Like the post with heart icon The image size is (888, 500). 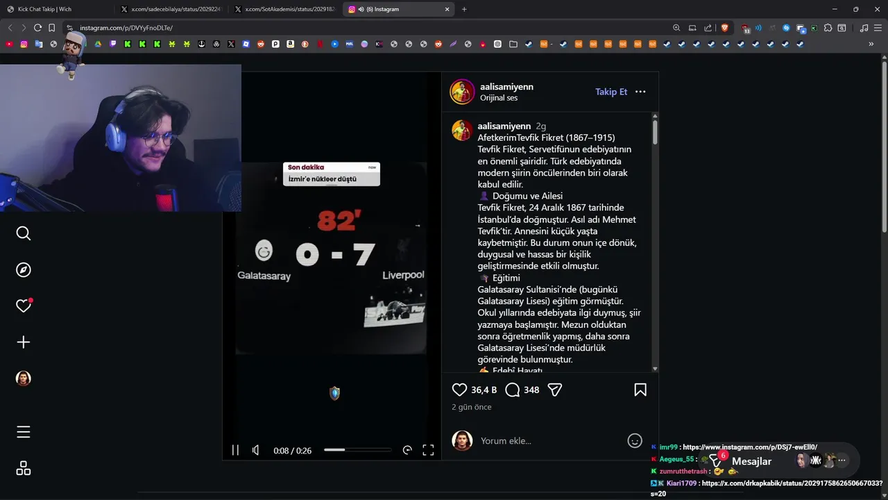459,390
